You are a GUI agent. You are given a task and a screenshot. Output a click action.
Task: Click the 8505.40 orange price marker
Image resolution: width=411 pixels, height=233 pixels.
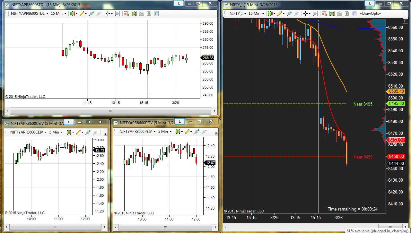click(395, 91)
